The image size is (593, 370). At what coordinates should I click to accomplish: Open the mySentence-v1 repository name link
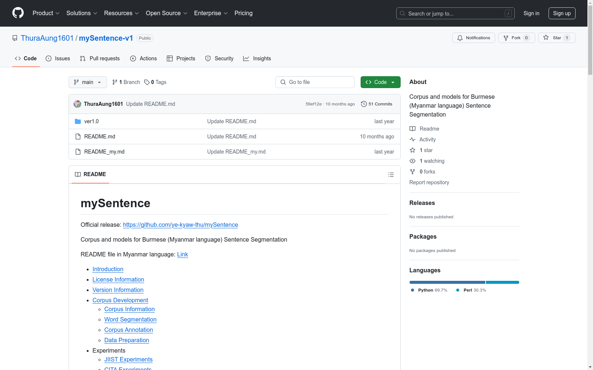[106, 38]
